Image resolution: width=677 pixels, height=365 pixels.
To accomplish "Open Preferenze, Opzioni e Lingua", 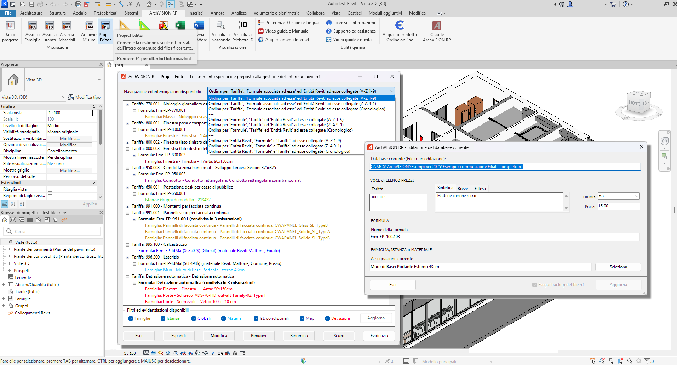I will (288, 23).
